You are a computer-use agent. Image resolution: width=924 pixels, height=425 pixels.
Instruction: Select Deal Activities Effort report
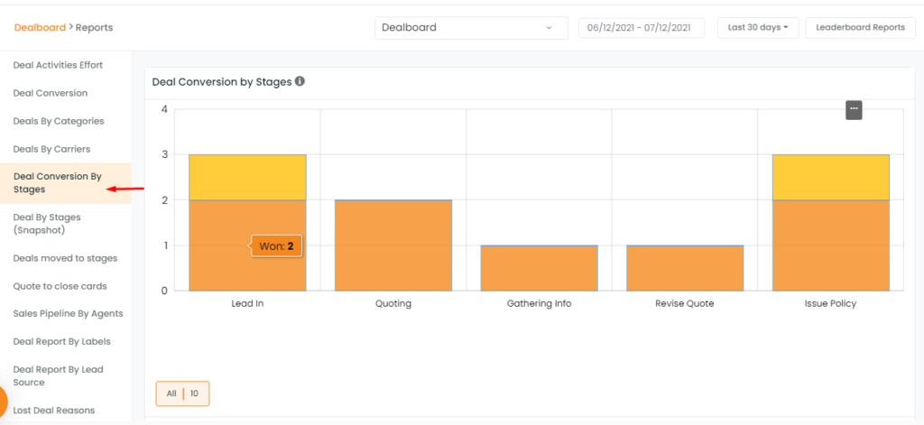58,66
